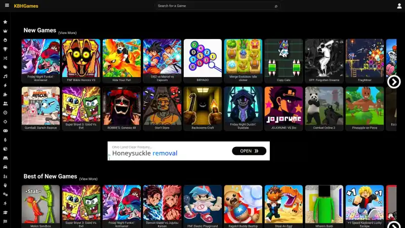Open Merge Evolution: Idle clicker game
The height and width of the screenshot is (228, 405).
point(243,61)
